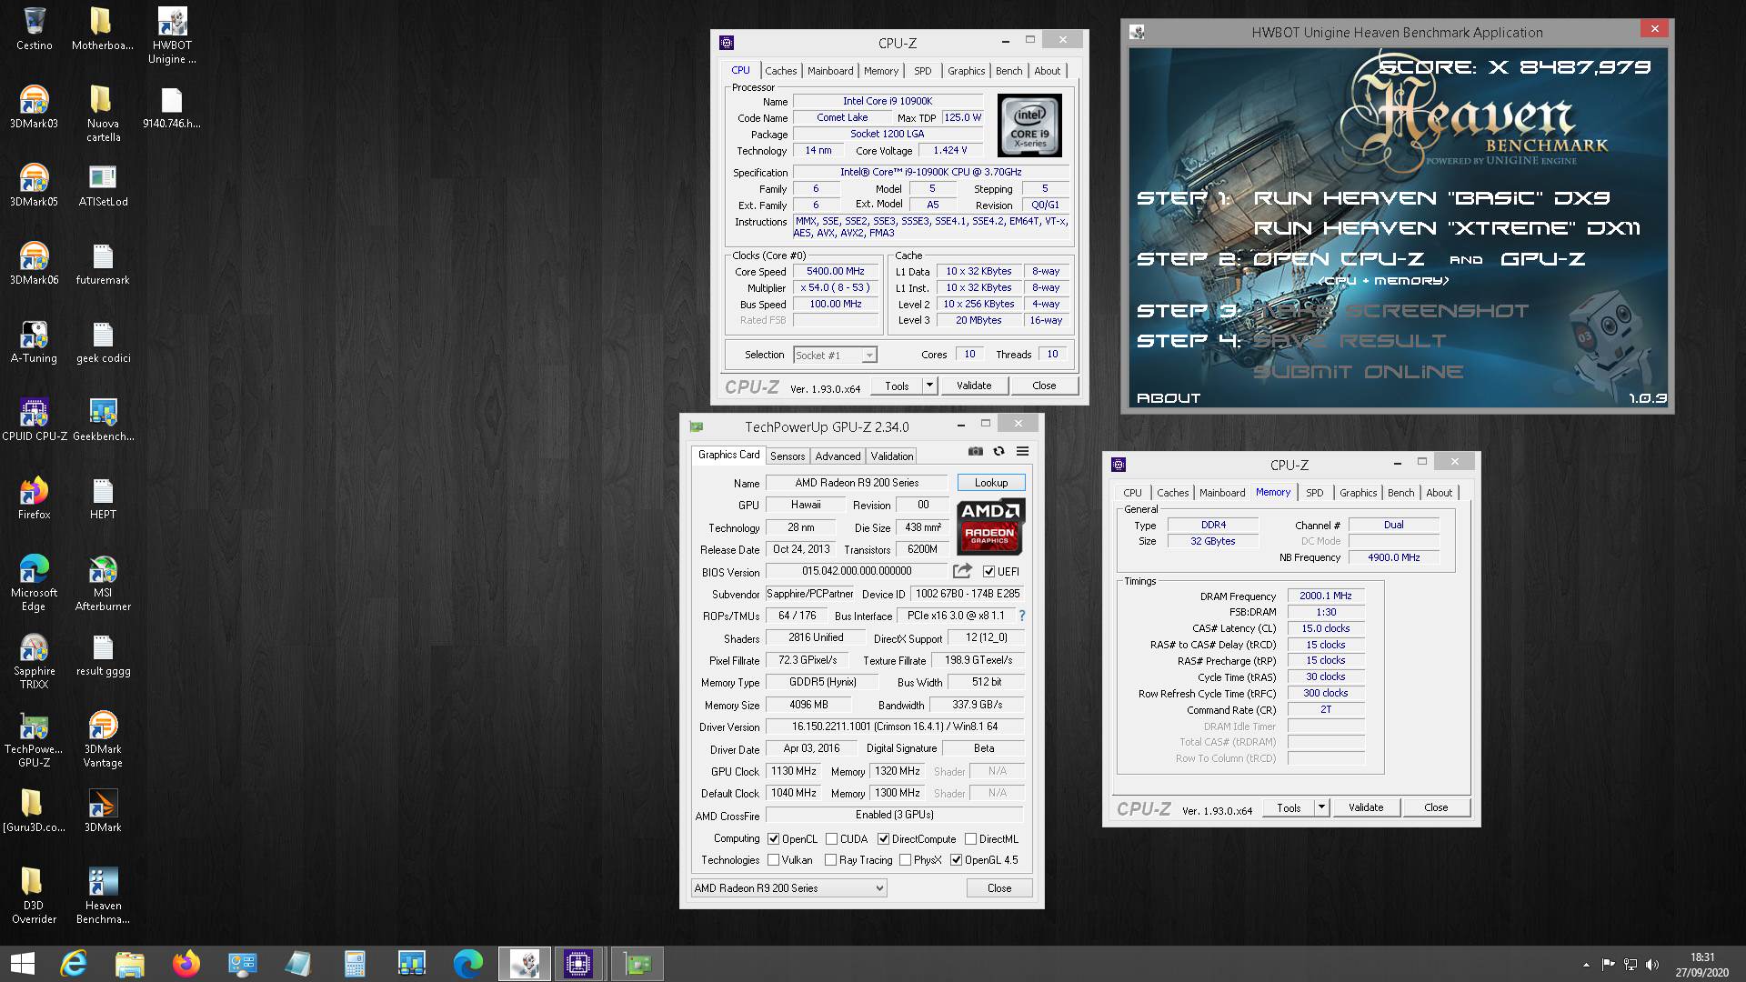This screenshot has height=982, width=1746.
Task: Click the Lookup button in GPU-Z
Action: click(991, 483)
